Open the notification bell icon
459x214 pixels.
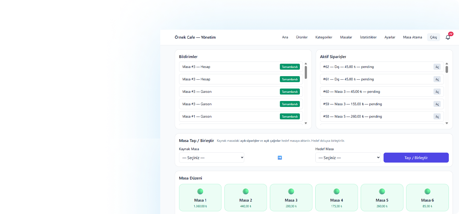(x=448, y=37)
